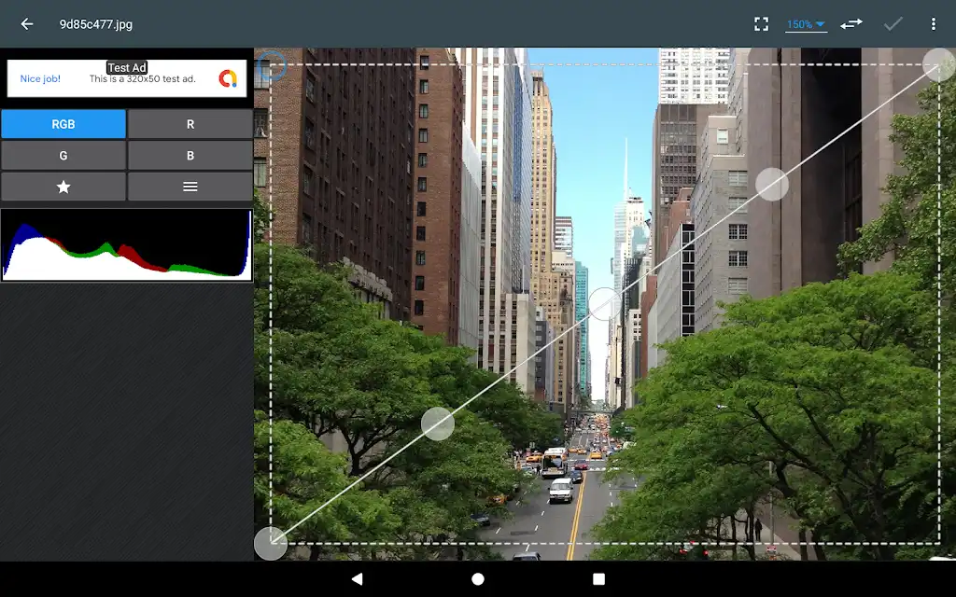Tap the Android home button
This screenshot has width=956, height=597.
(x=478, y=578)
